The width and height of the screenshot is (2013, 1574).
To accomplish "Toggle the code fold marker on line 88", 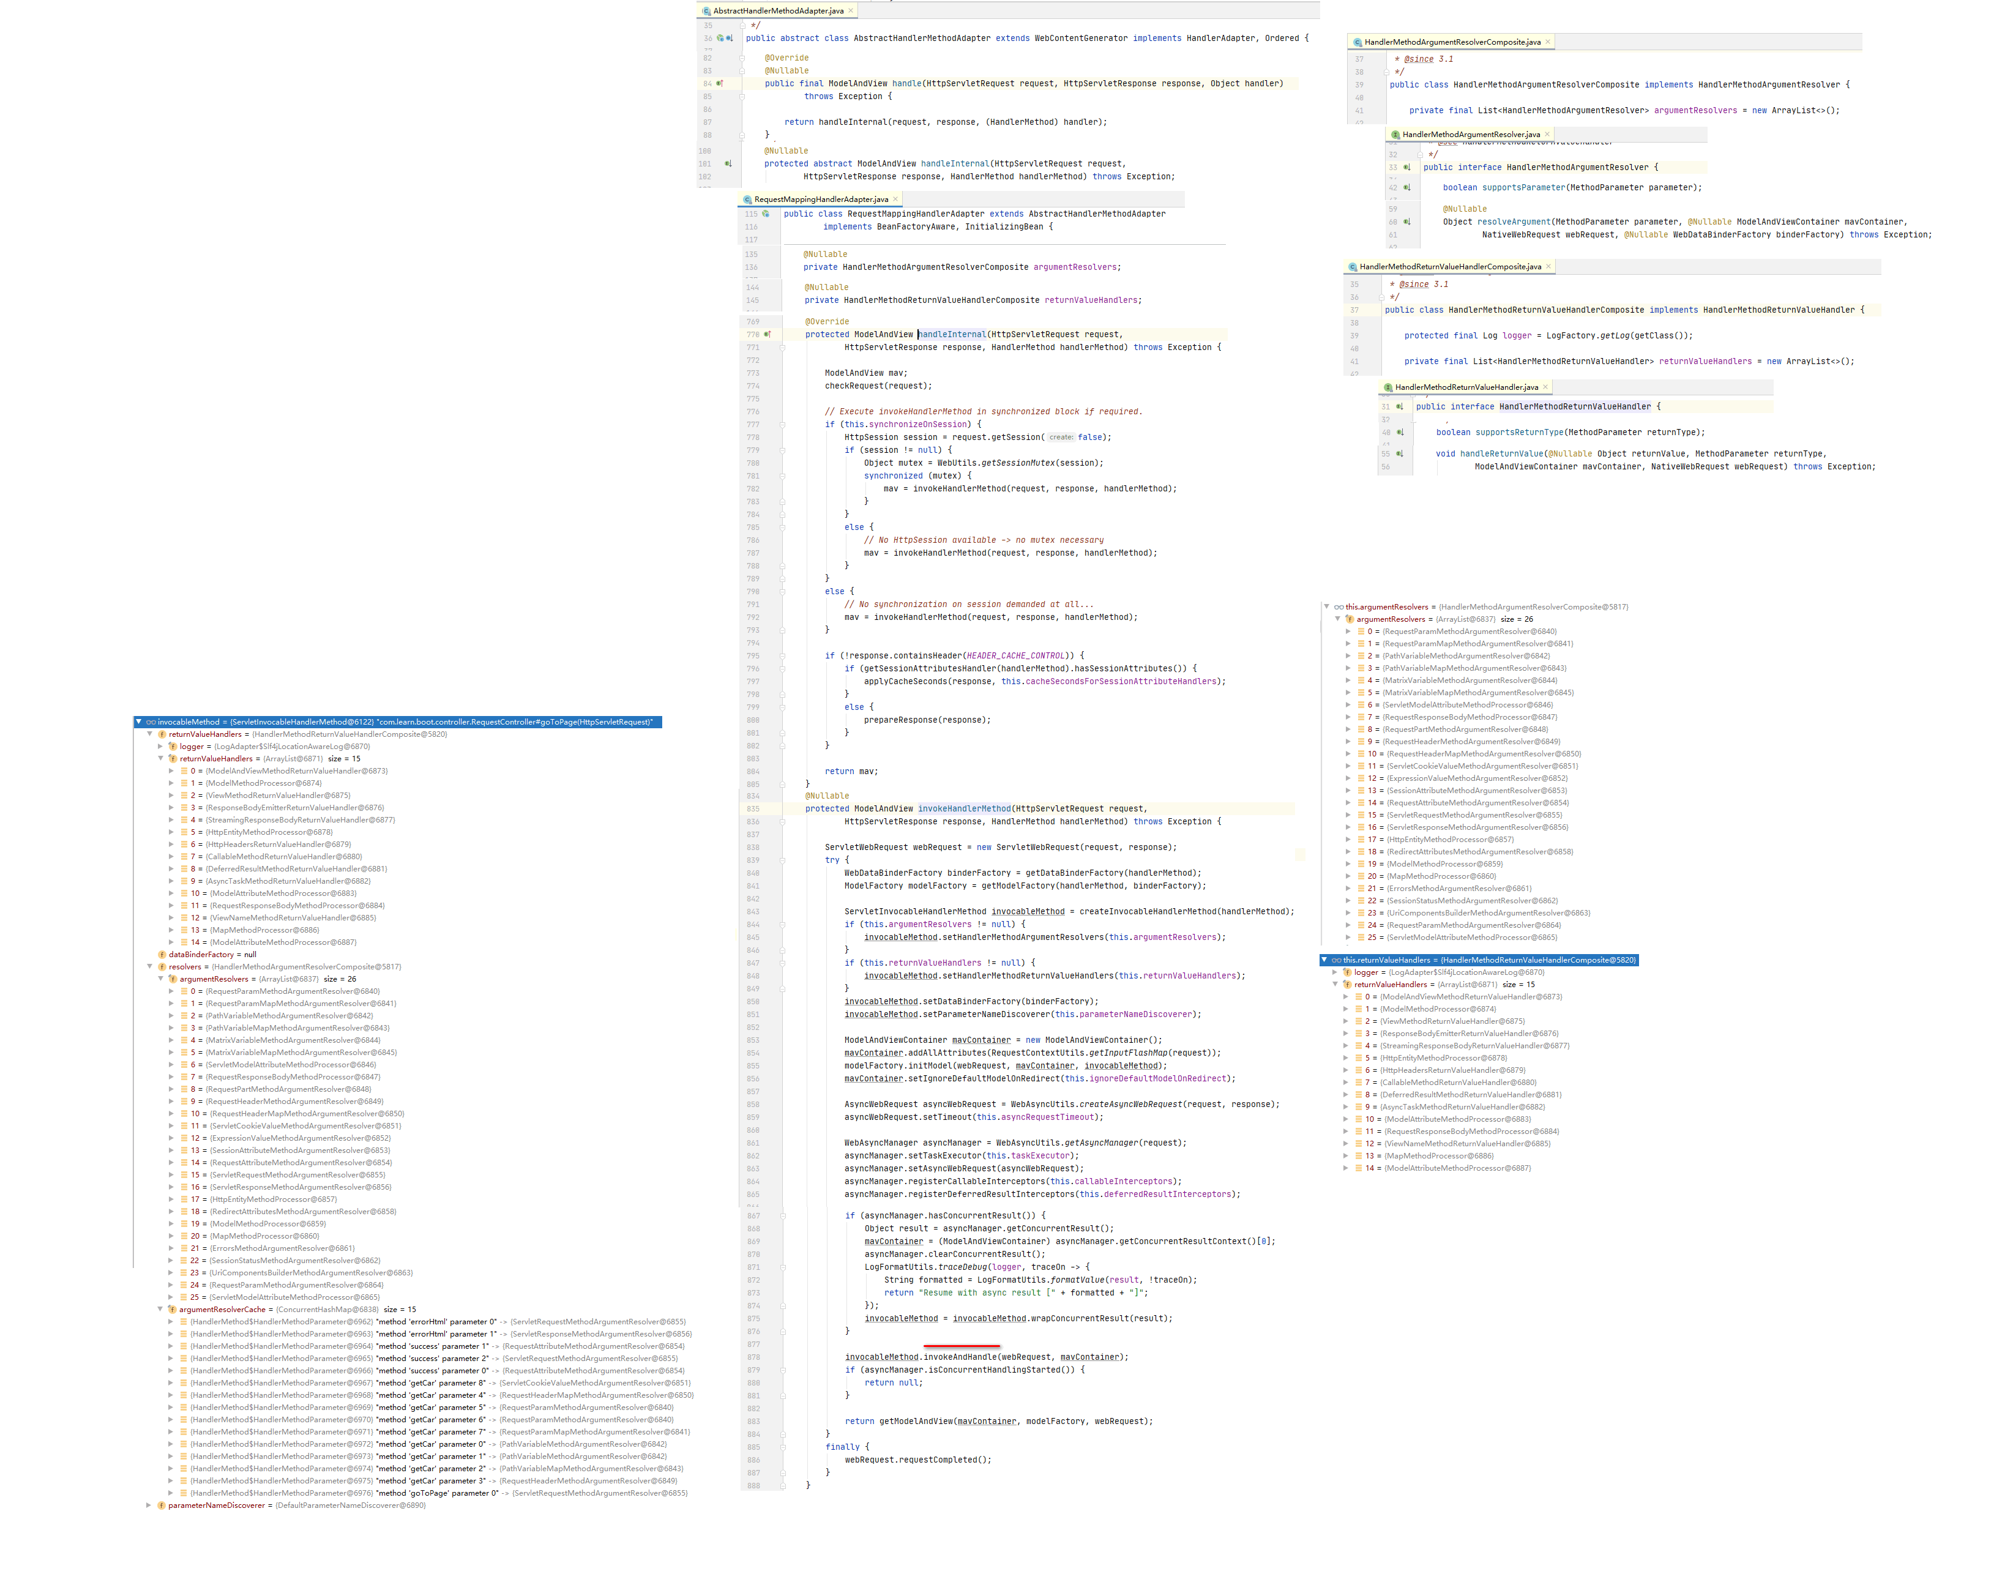I will click(x=742, y=135).
